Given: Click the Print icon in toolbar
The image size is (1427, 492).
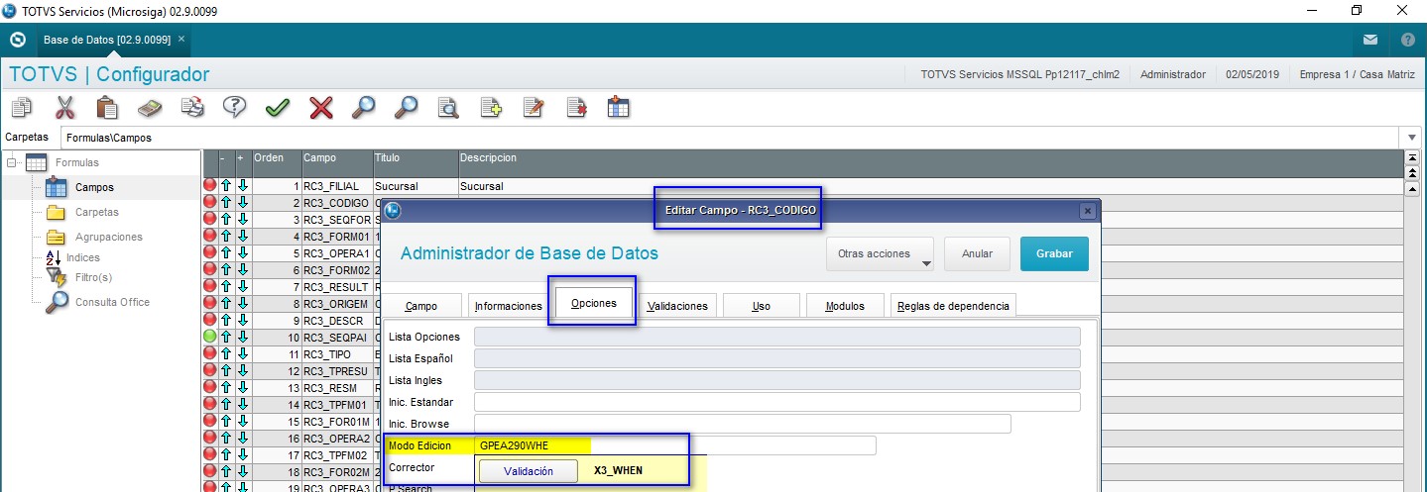Looking at the screenshot, I should coord(192,107).
